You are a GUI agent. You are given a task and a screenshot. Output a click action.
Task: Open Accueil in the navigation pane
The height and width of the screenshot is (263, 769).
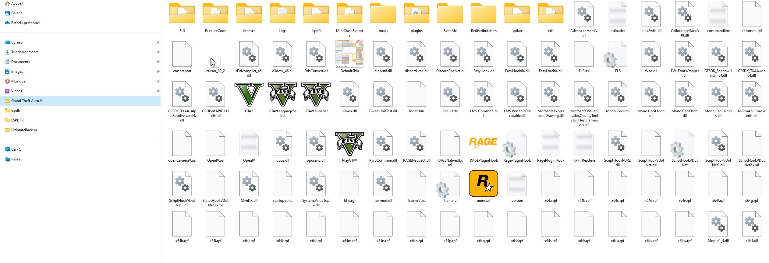coord(17,3)
